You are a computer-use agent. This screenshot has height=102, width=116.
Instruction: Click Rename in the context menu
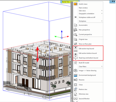(81, 80)
